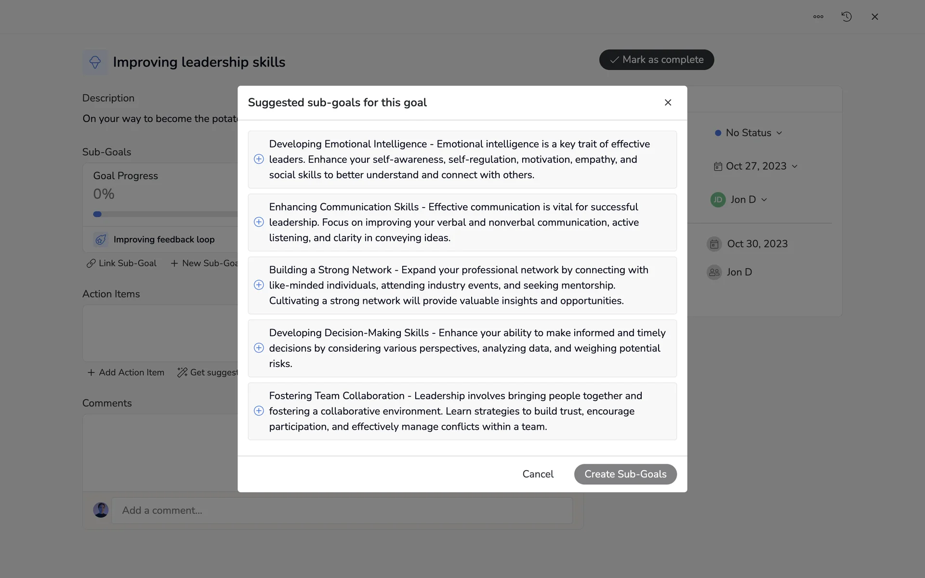Click the goal diamond icon beside title
Image resolution: width=925 pixels, height=578 pixels.
tap(95, 62)
